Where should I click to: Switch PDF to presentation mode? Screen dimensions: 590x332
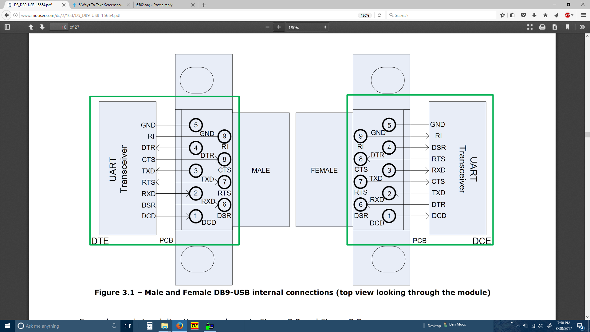530,27
